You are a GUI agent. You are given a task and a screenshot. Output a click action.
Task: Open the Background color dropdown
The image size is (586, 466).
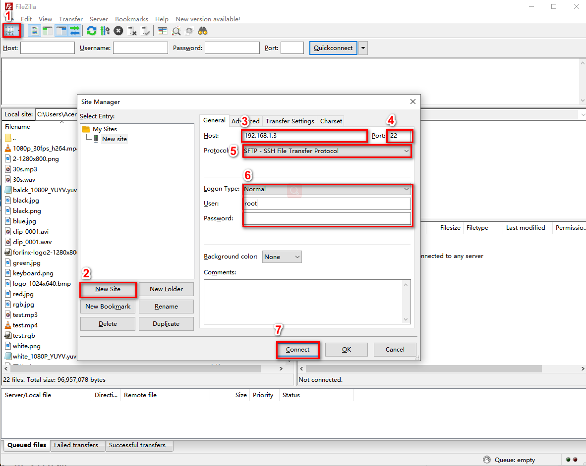(282, 257)
